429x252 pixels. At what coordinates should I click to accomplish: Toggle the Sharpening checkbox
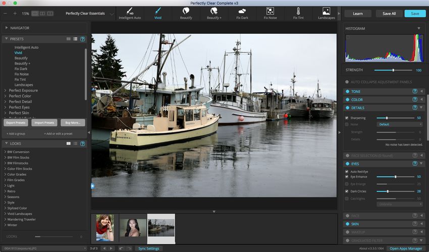(x=347, y=118)
